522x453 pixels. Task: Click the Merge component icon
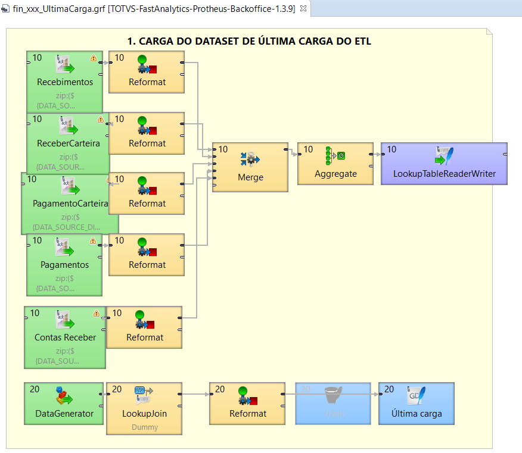250,159
